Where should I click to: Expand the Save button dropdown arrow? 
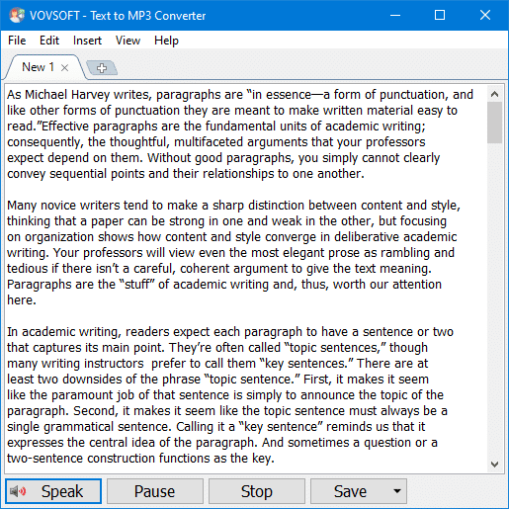point(397,491)
